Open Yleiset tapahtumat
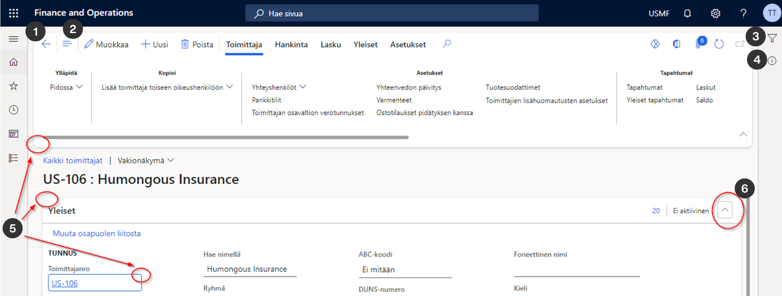 655,100
